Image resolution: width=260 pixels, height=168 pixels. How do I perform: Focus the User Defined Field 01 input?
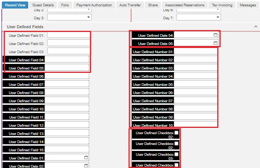pyautogui.click(x=69, y=35)
